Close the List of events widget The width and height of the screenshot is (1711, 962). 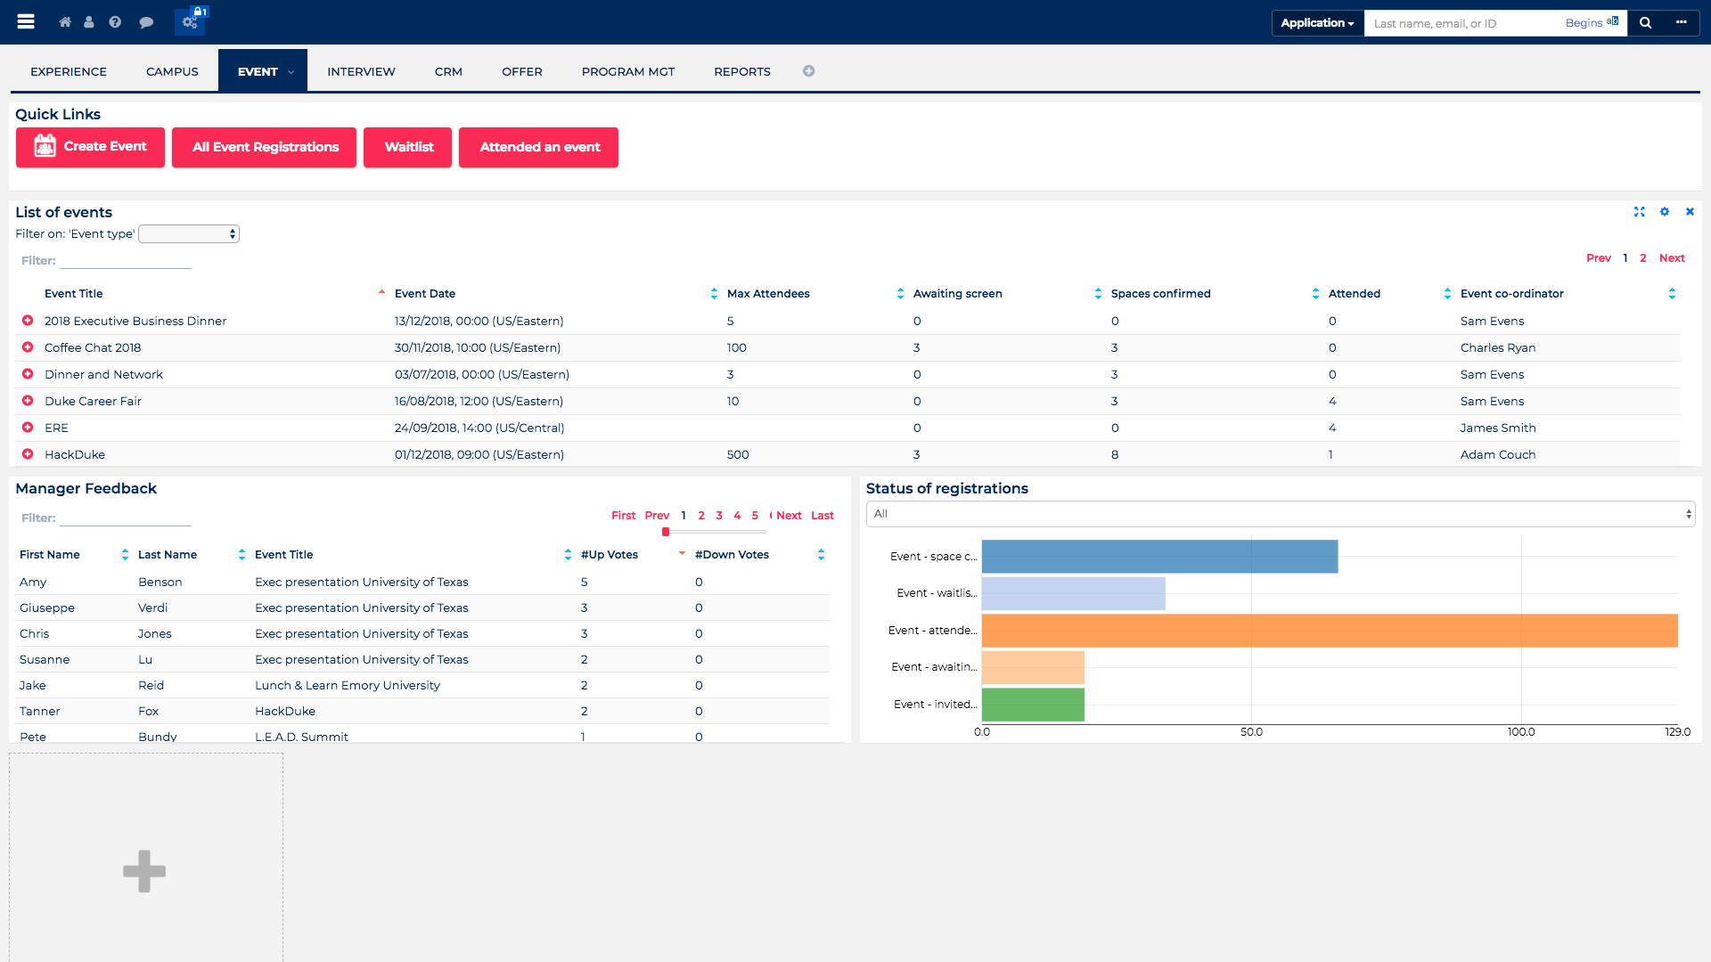(x=1690, y=212)
